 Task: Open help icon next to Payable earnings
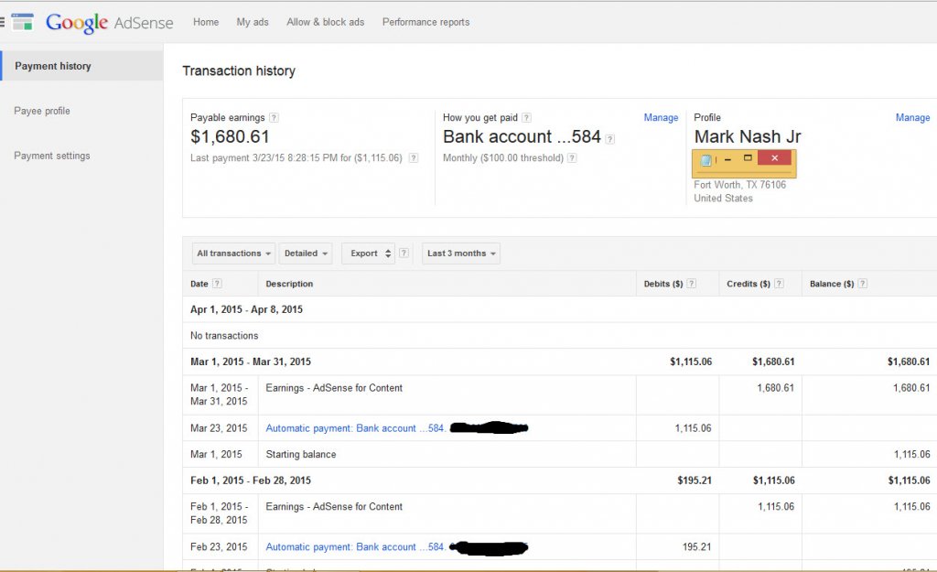click(x=274, y=118)
